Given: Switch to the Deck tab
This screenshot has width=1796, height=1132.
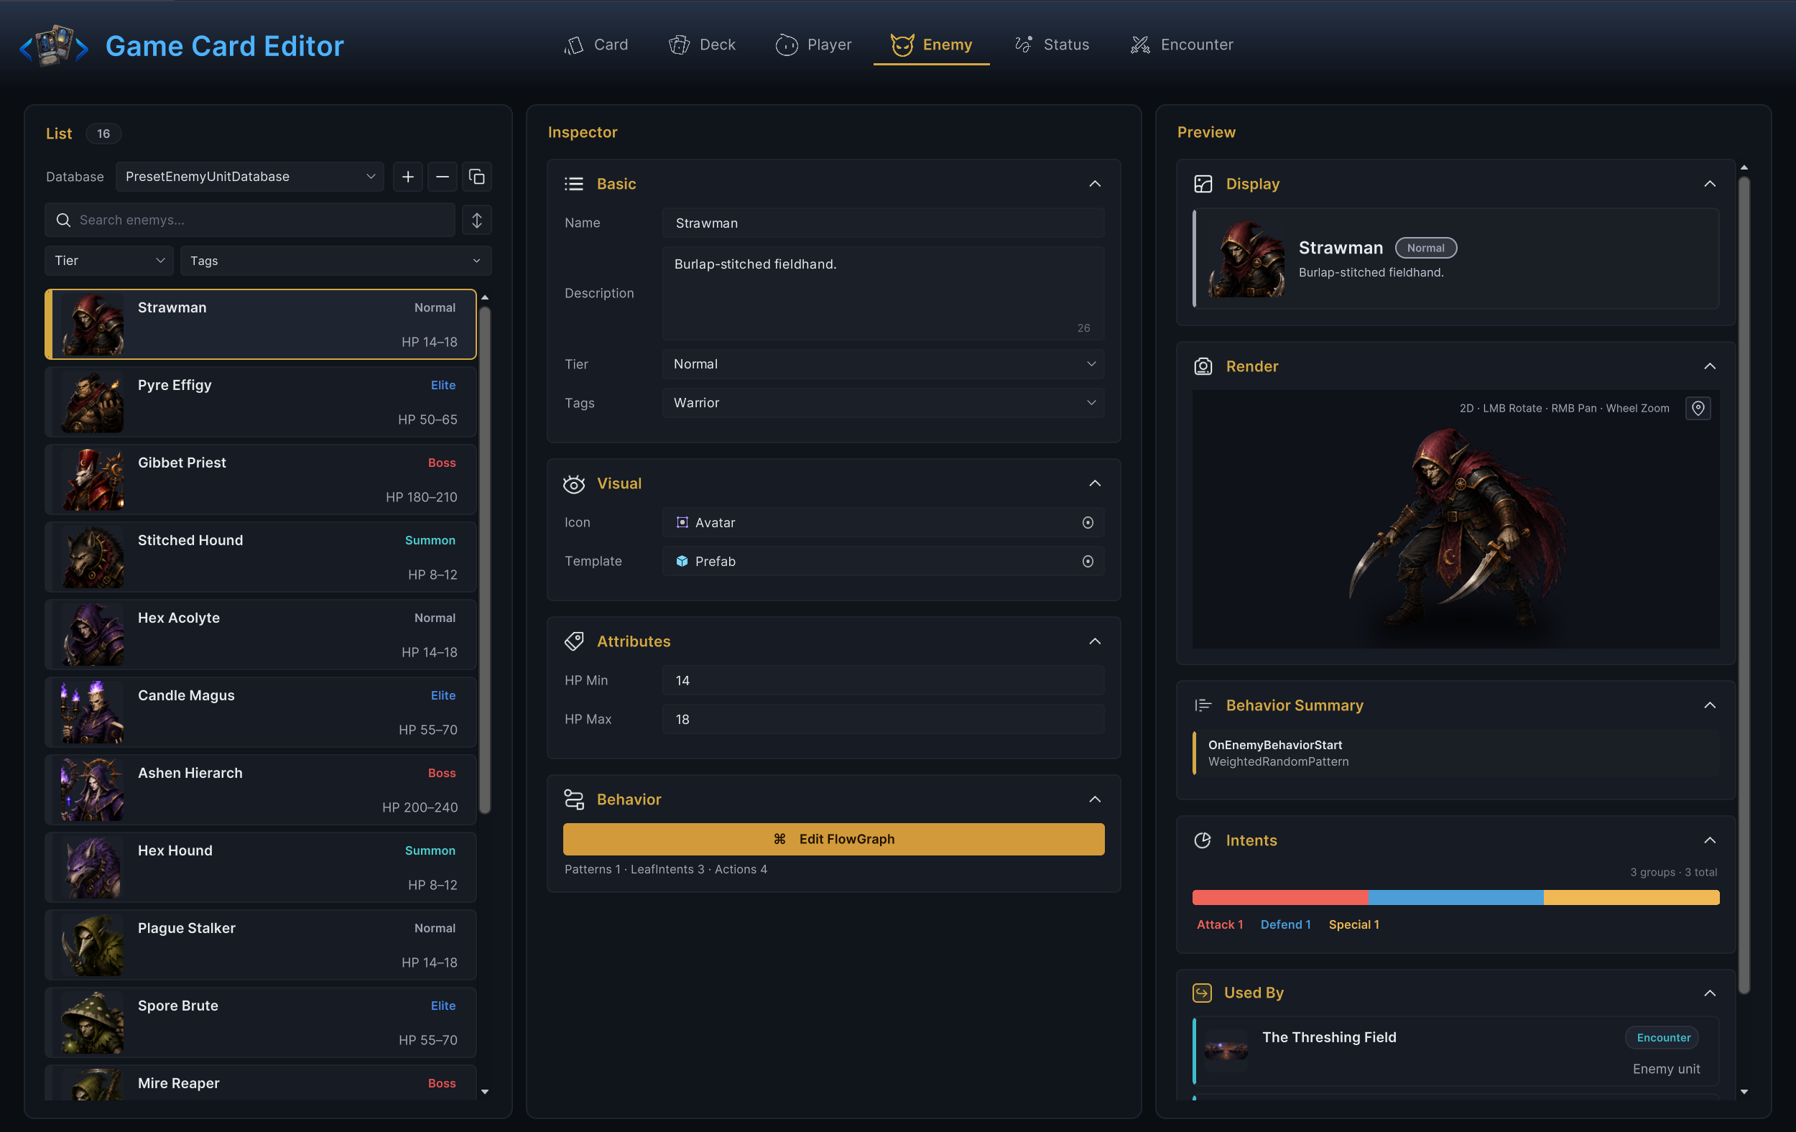Looking at the screenshot, I should [702, 45].
